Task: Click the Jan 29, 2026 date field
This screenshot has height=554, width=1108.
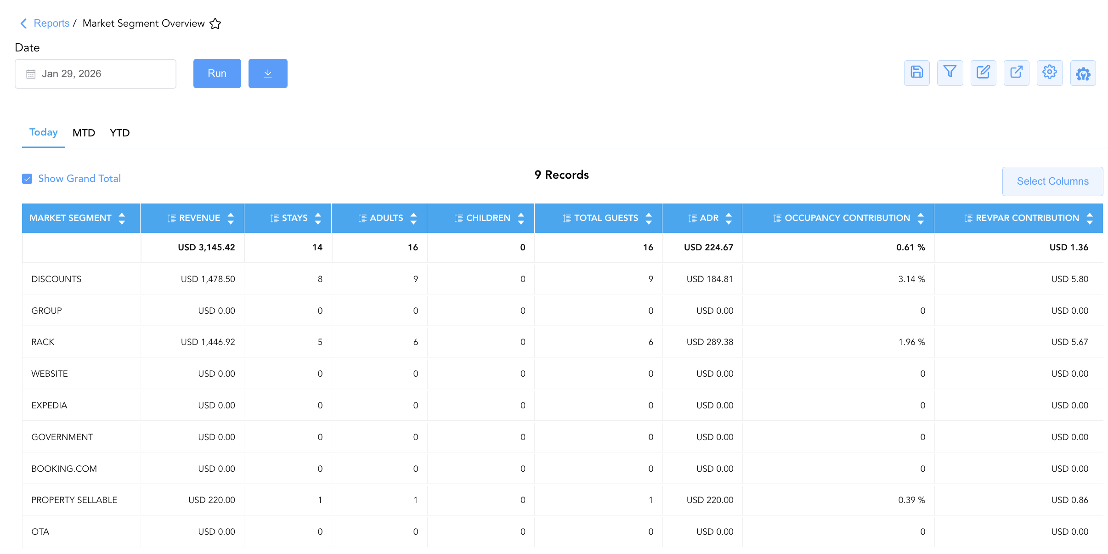Action: tap(96, 74)
